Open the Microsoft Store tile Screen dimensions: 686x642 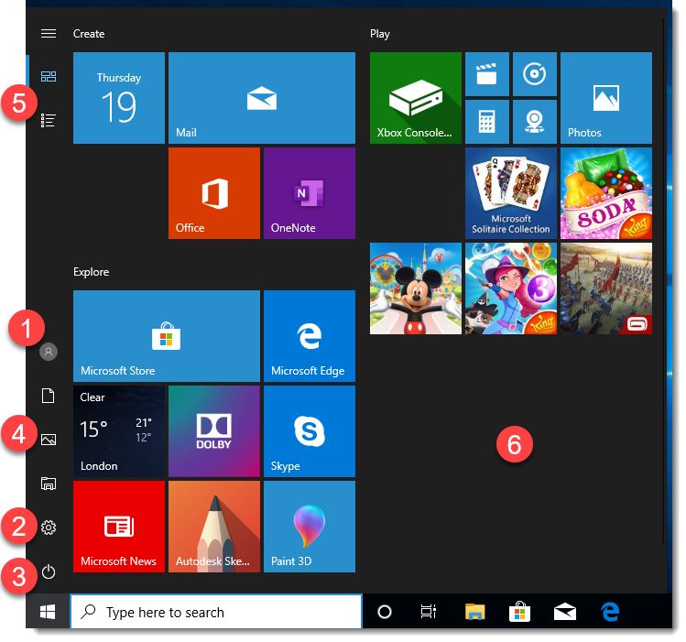click(167, 336)
